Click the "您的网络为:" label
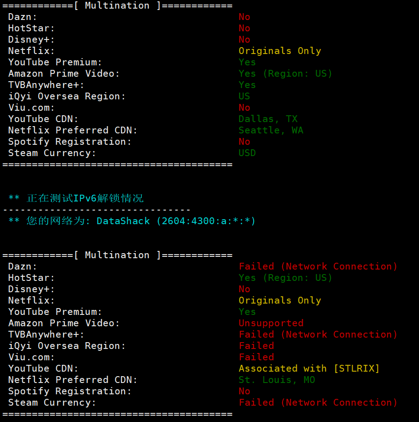The width and height of the screenshot is (419, 422). pyautogui.click(x=58, y=221)
